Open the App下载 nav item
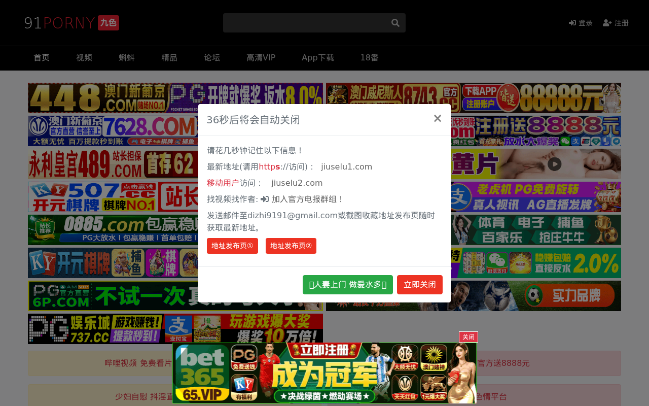 pyautogui.click(x=318, y=58)
